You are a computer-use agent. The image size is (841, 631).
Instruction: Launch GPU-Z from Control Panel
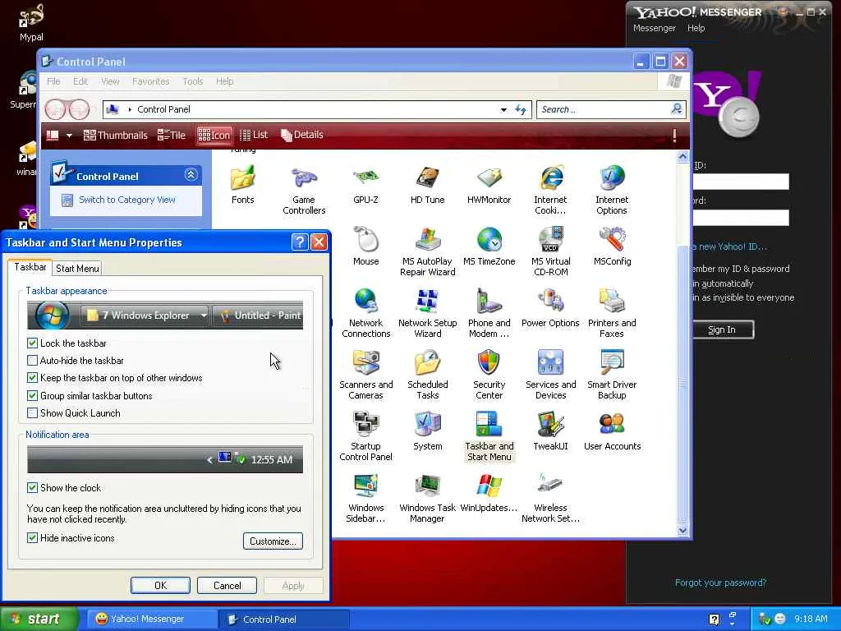(x=365, y=185)
